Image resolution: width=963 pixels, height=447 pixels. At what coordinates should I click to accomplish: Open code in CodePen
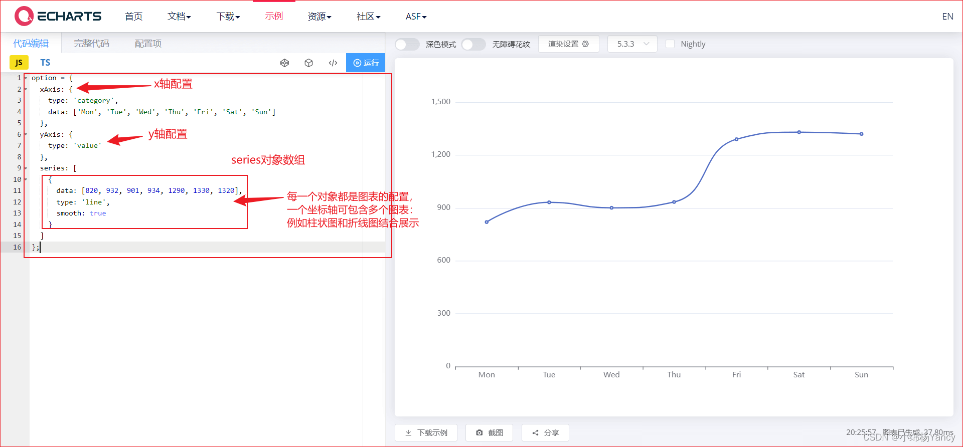click(x=284, y=63)
